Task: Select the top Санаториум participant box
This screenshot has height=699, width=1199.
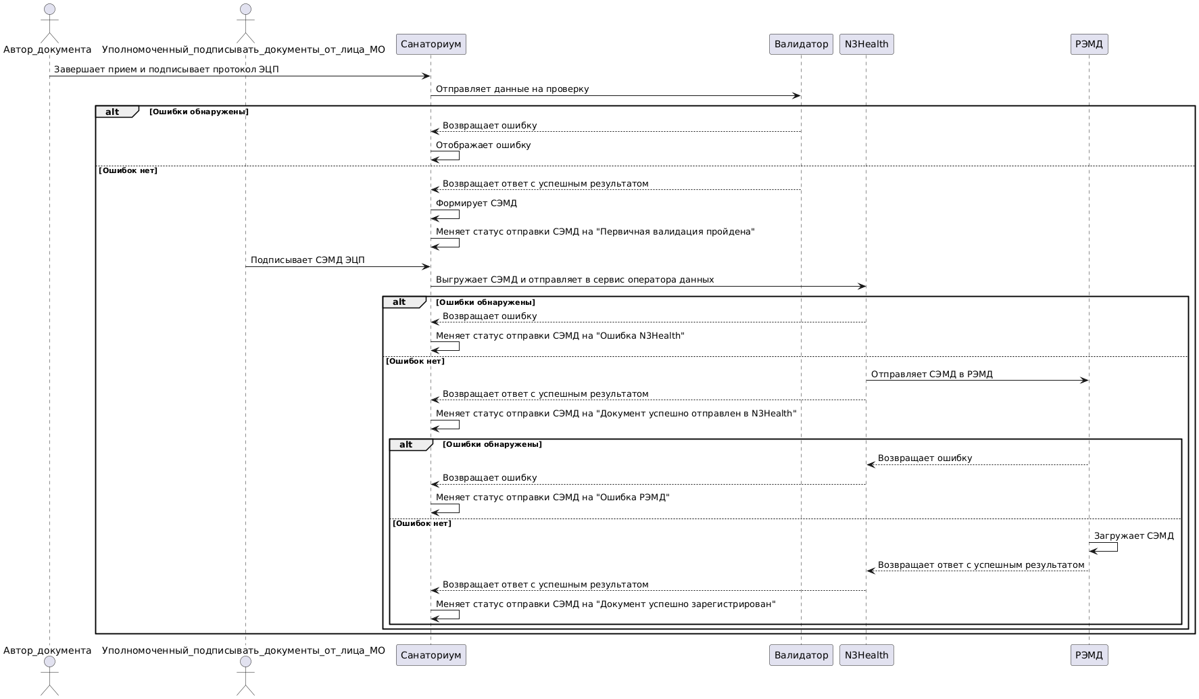Action: click(x=431, y=45)
